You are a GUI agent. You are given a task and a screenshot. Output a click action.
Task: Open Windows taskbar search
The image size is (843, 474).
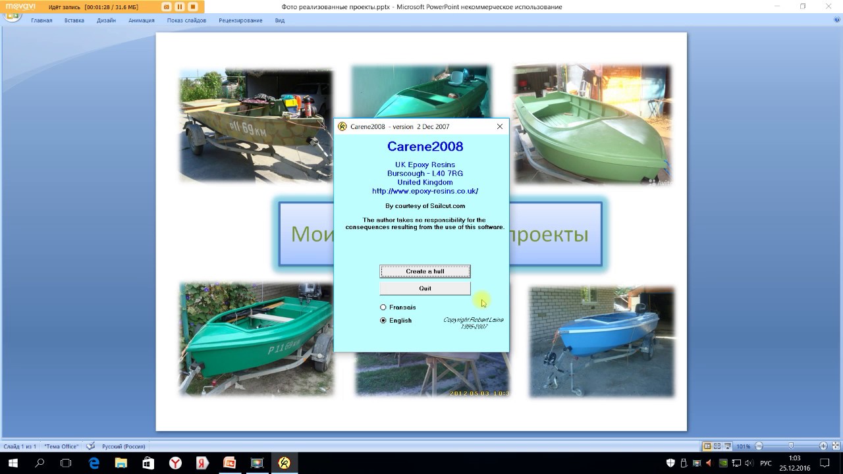tap(40, 463)
